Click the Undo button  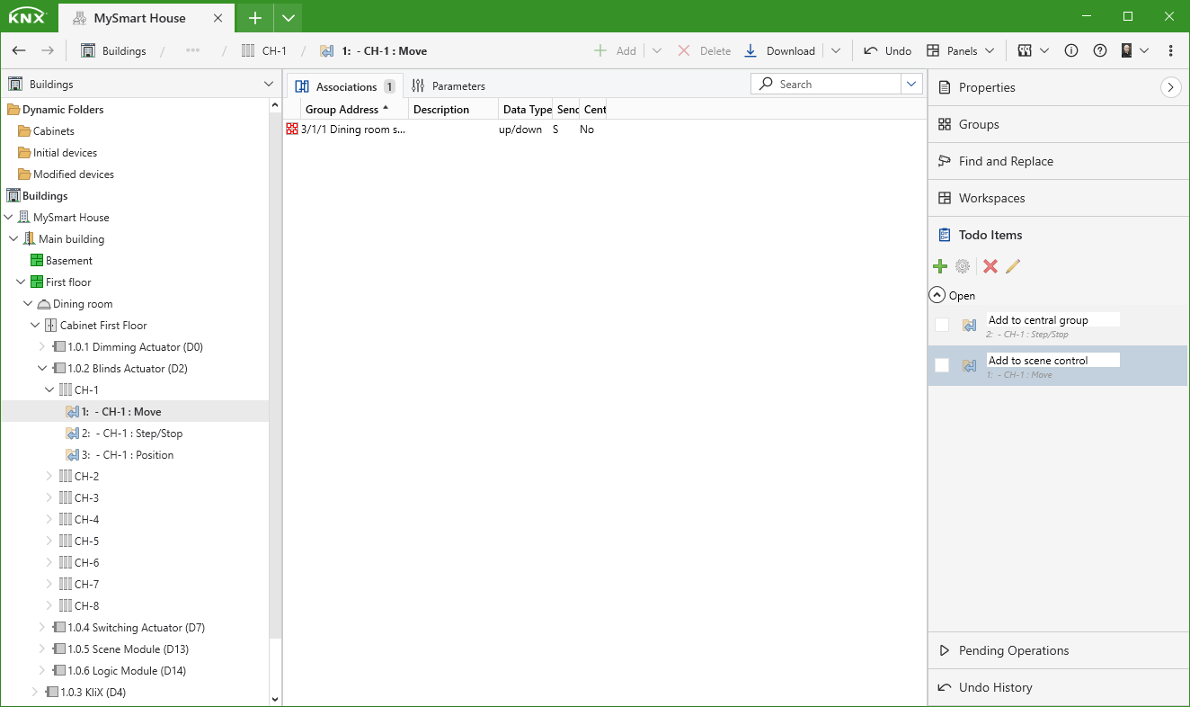click(x=888, y=51)
